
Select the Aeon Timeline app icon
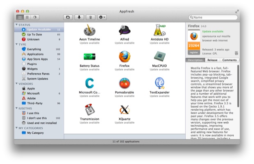[90, 30]
